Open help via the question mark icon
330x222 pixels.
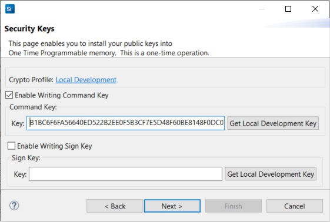click(x=14, y=206)
